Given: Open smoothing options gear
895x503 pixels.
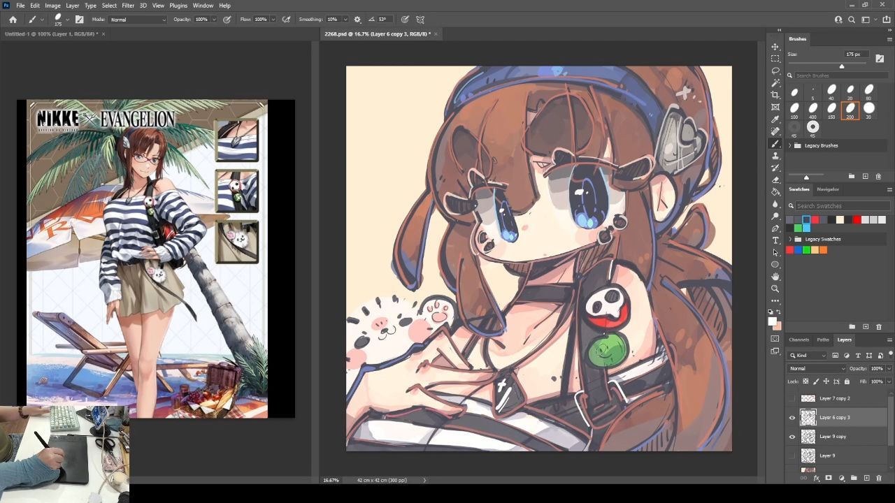Looking at the screenshot, I should point(357,20).
